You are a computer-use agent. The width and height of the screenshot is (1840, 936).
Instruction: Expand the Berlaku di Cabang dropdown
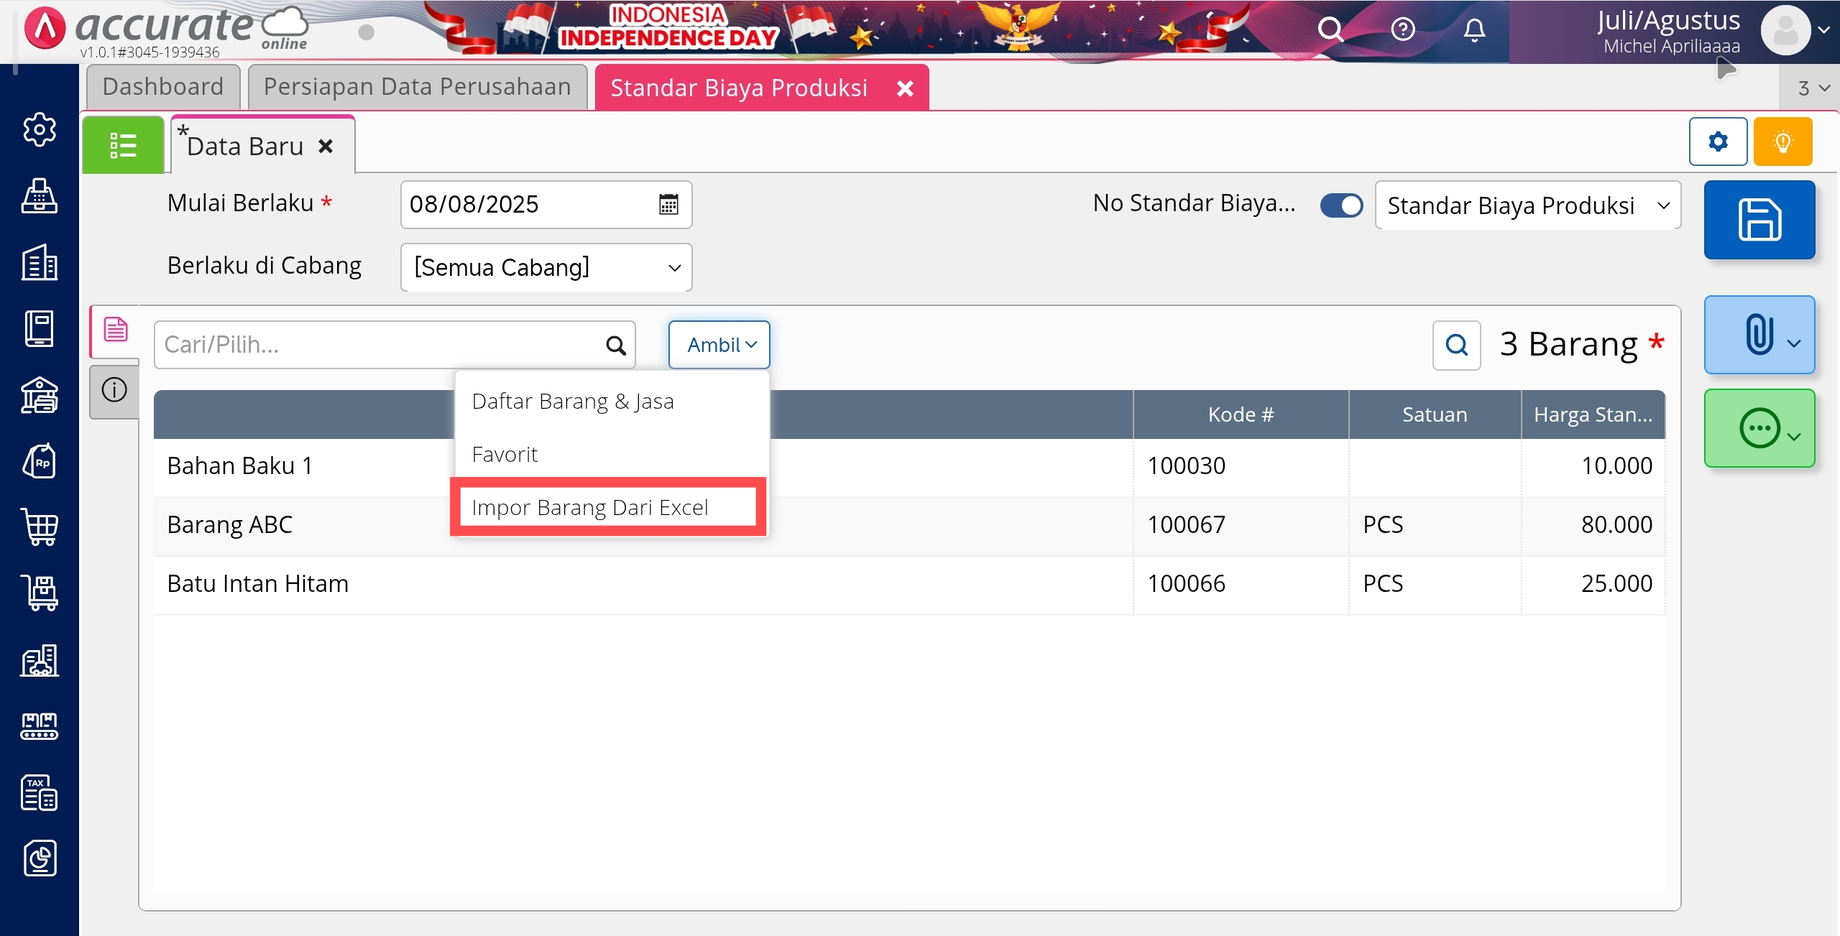click(x=546, y=268)
